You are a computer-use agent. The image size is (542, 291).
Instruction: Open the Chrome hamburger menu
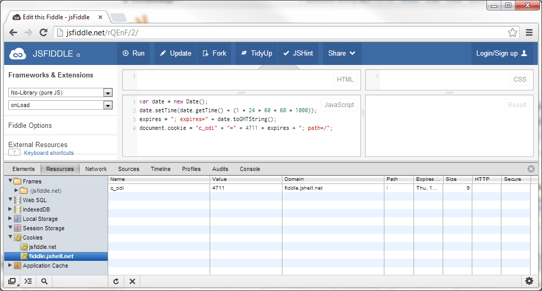529,32
